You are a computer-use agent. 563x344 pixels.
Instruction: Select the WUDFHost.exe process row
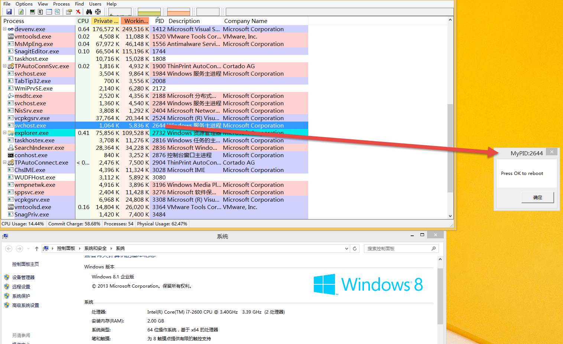pyautogui.click(x=155, y=177)
